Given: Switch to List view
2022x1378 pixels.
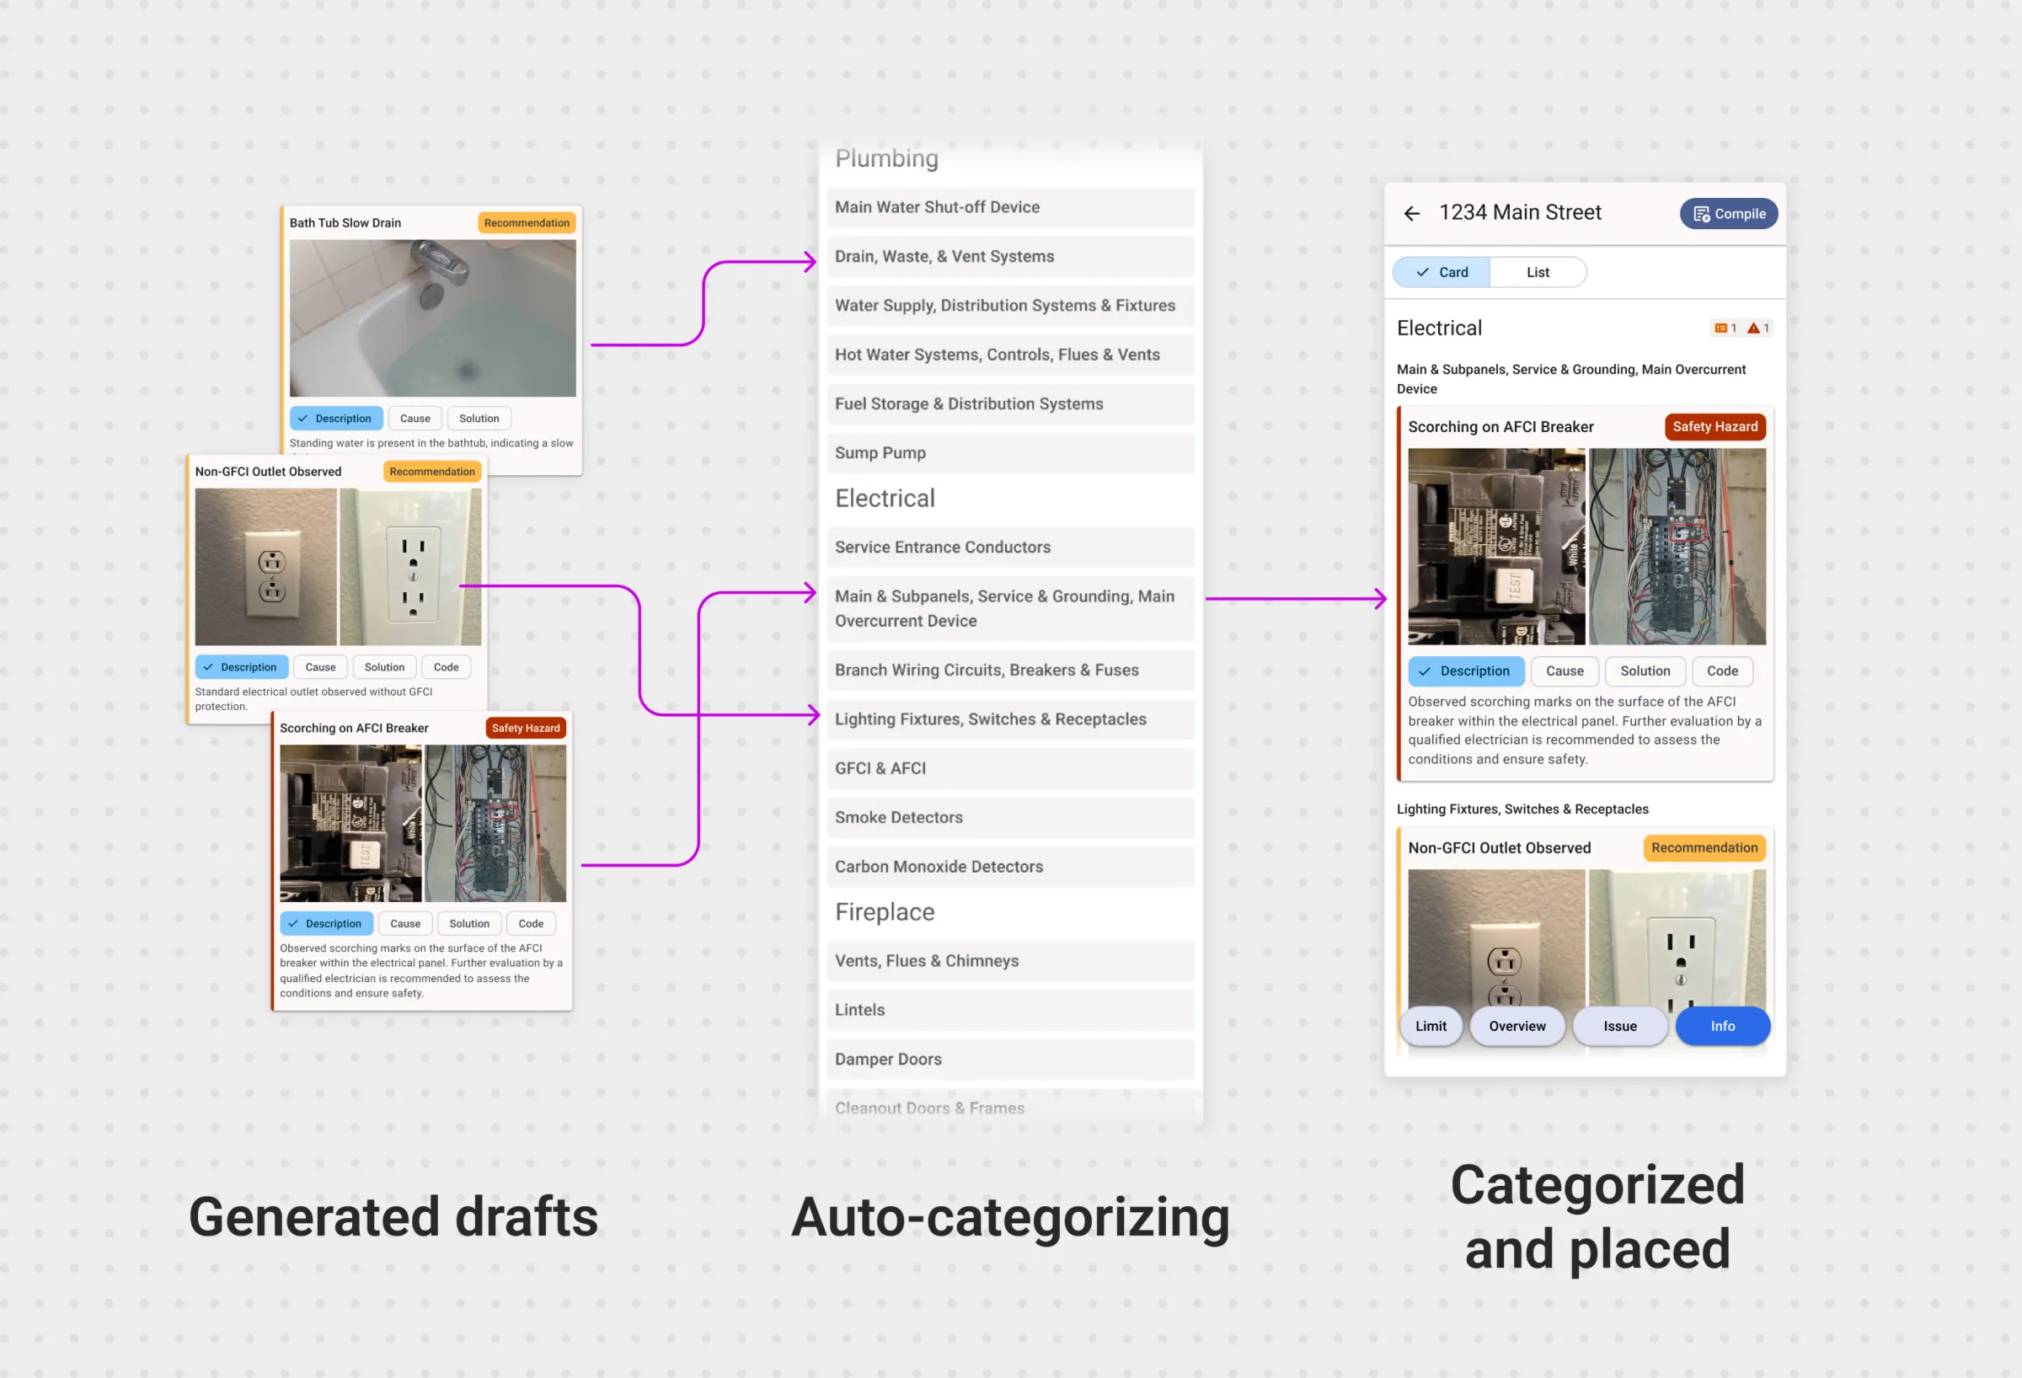Looking at the screenshot, I should (x=1538, y=272).
